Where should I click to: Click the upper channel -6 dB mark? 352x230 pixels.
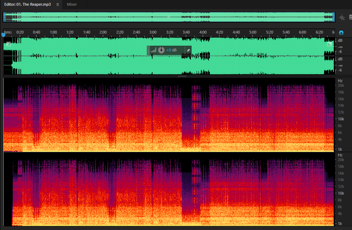[340, 52]
